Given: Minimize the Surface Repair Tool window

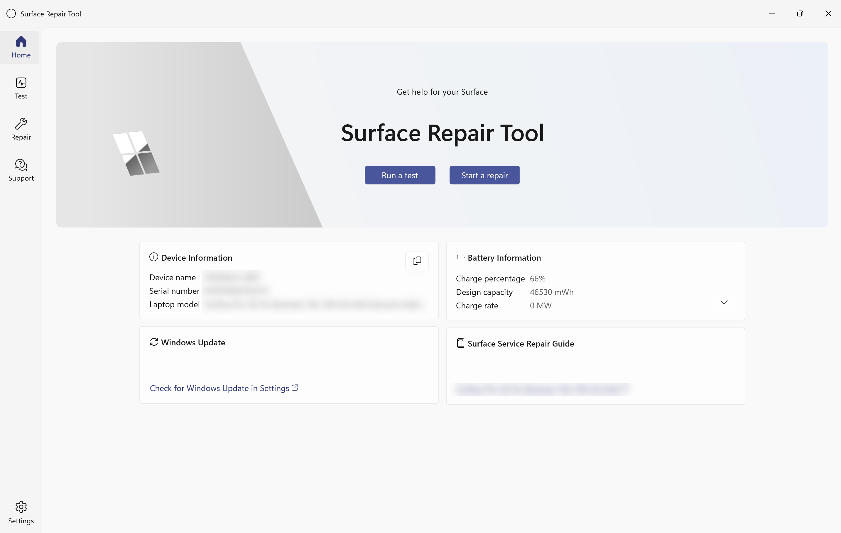Looking at the screenshot, I should point(772,13).
